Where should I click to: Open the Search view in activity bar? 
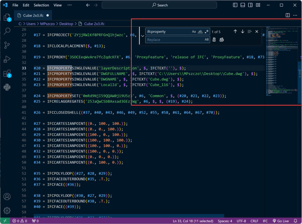tap(7, 31)
